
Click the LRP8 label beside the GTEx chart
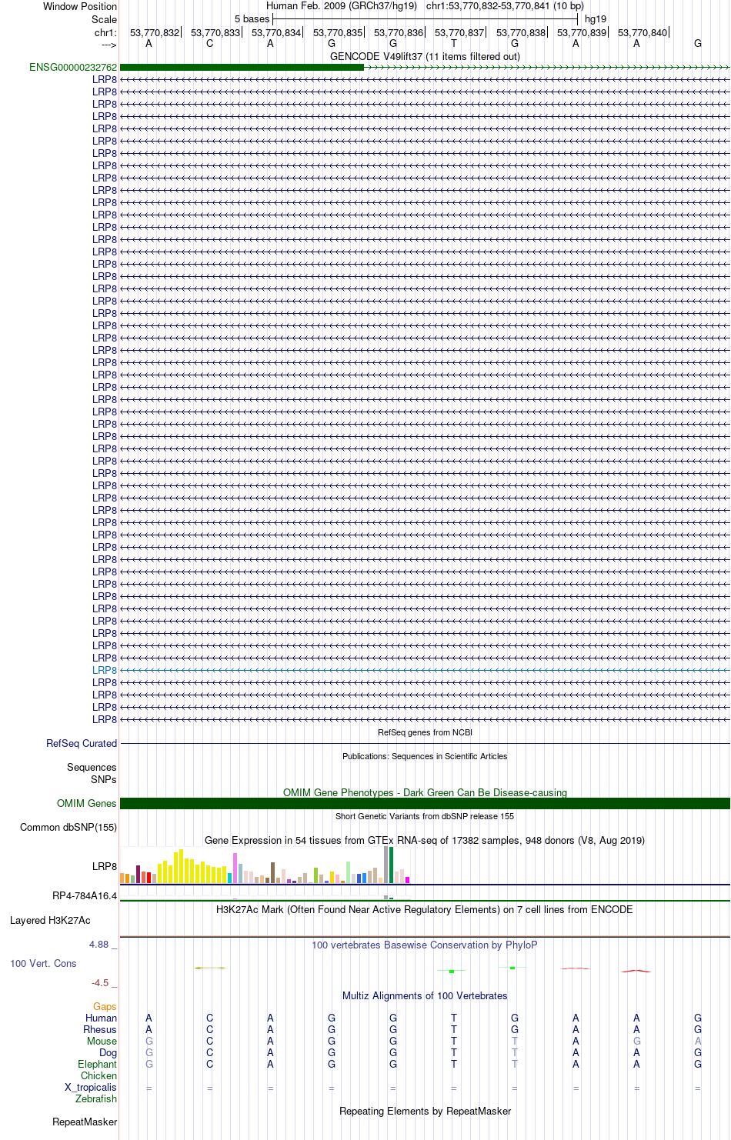[105, 867]
